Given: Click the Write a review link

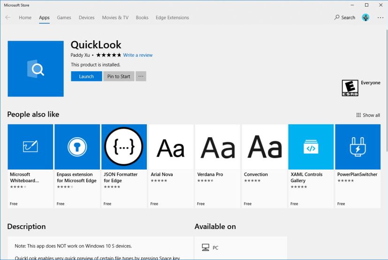Looking at the screenshot, I should [138, 55].
